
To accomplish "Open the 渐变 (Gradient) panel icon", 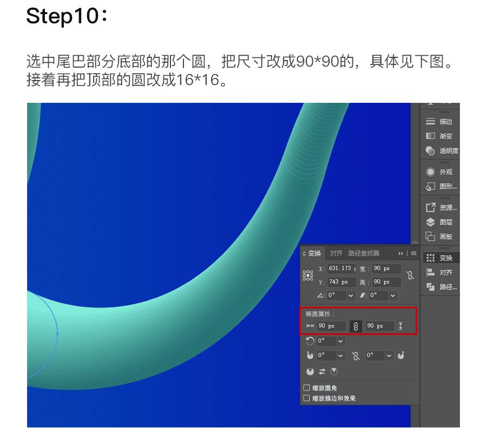I will tap(430, 136).
